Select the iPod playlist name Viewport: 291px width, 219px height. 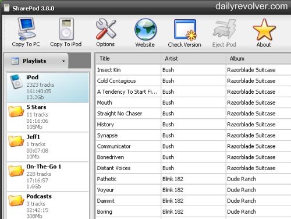(x=32, y=77)
